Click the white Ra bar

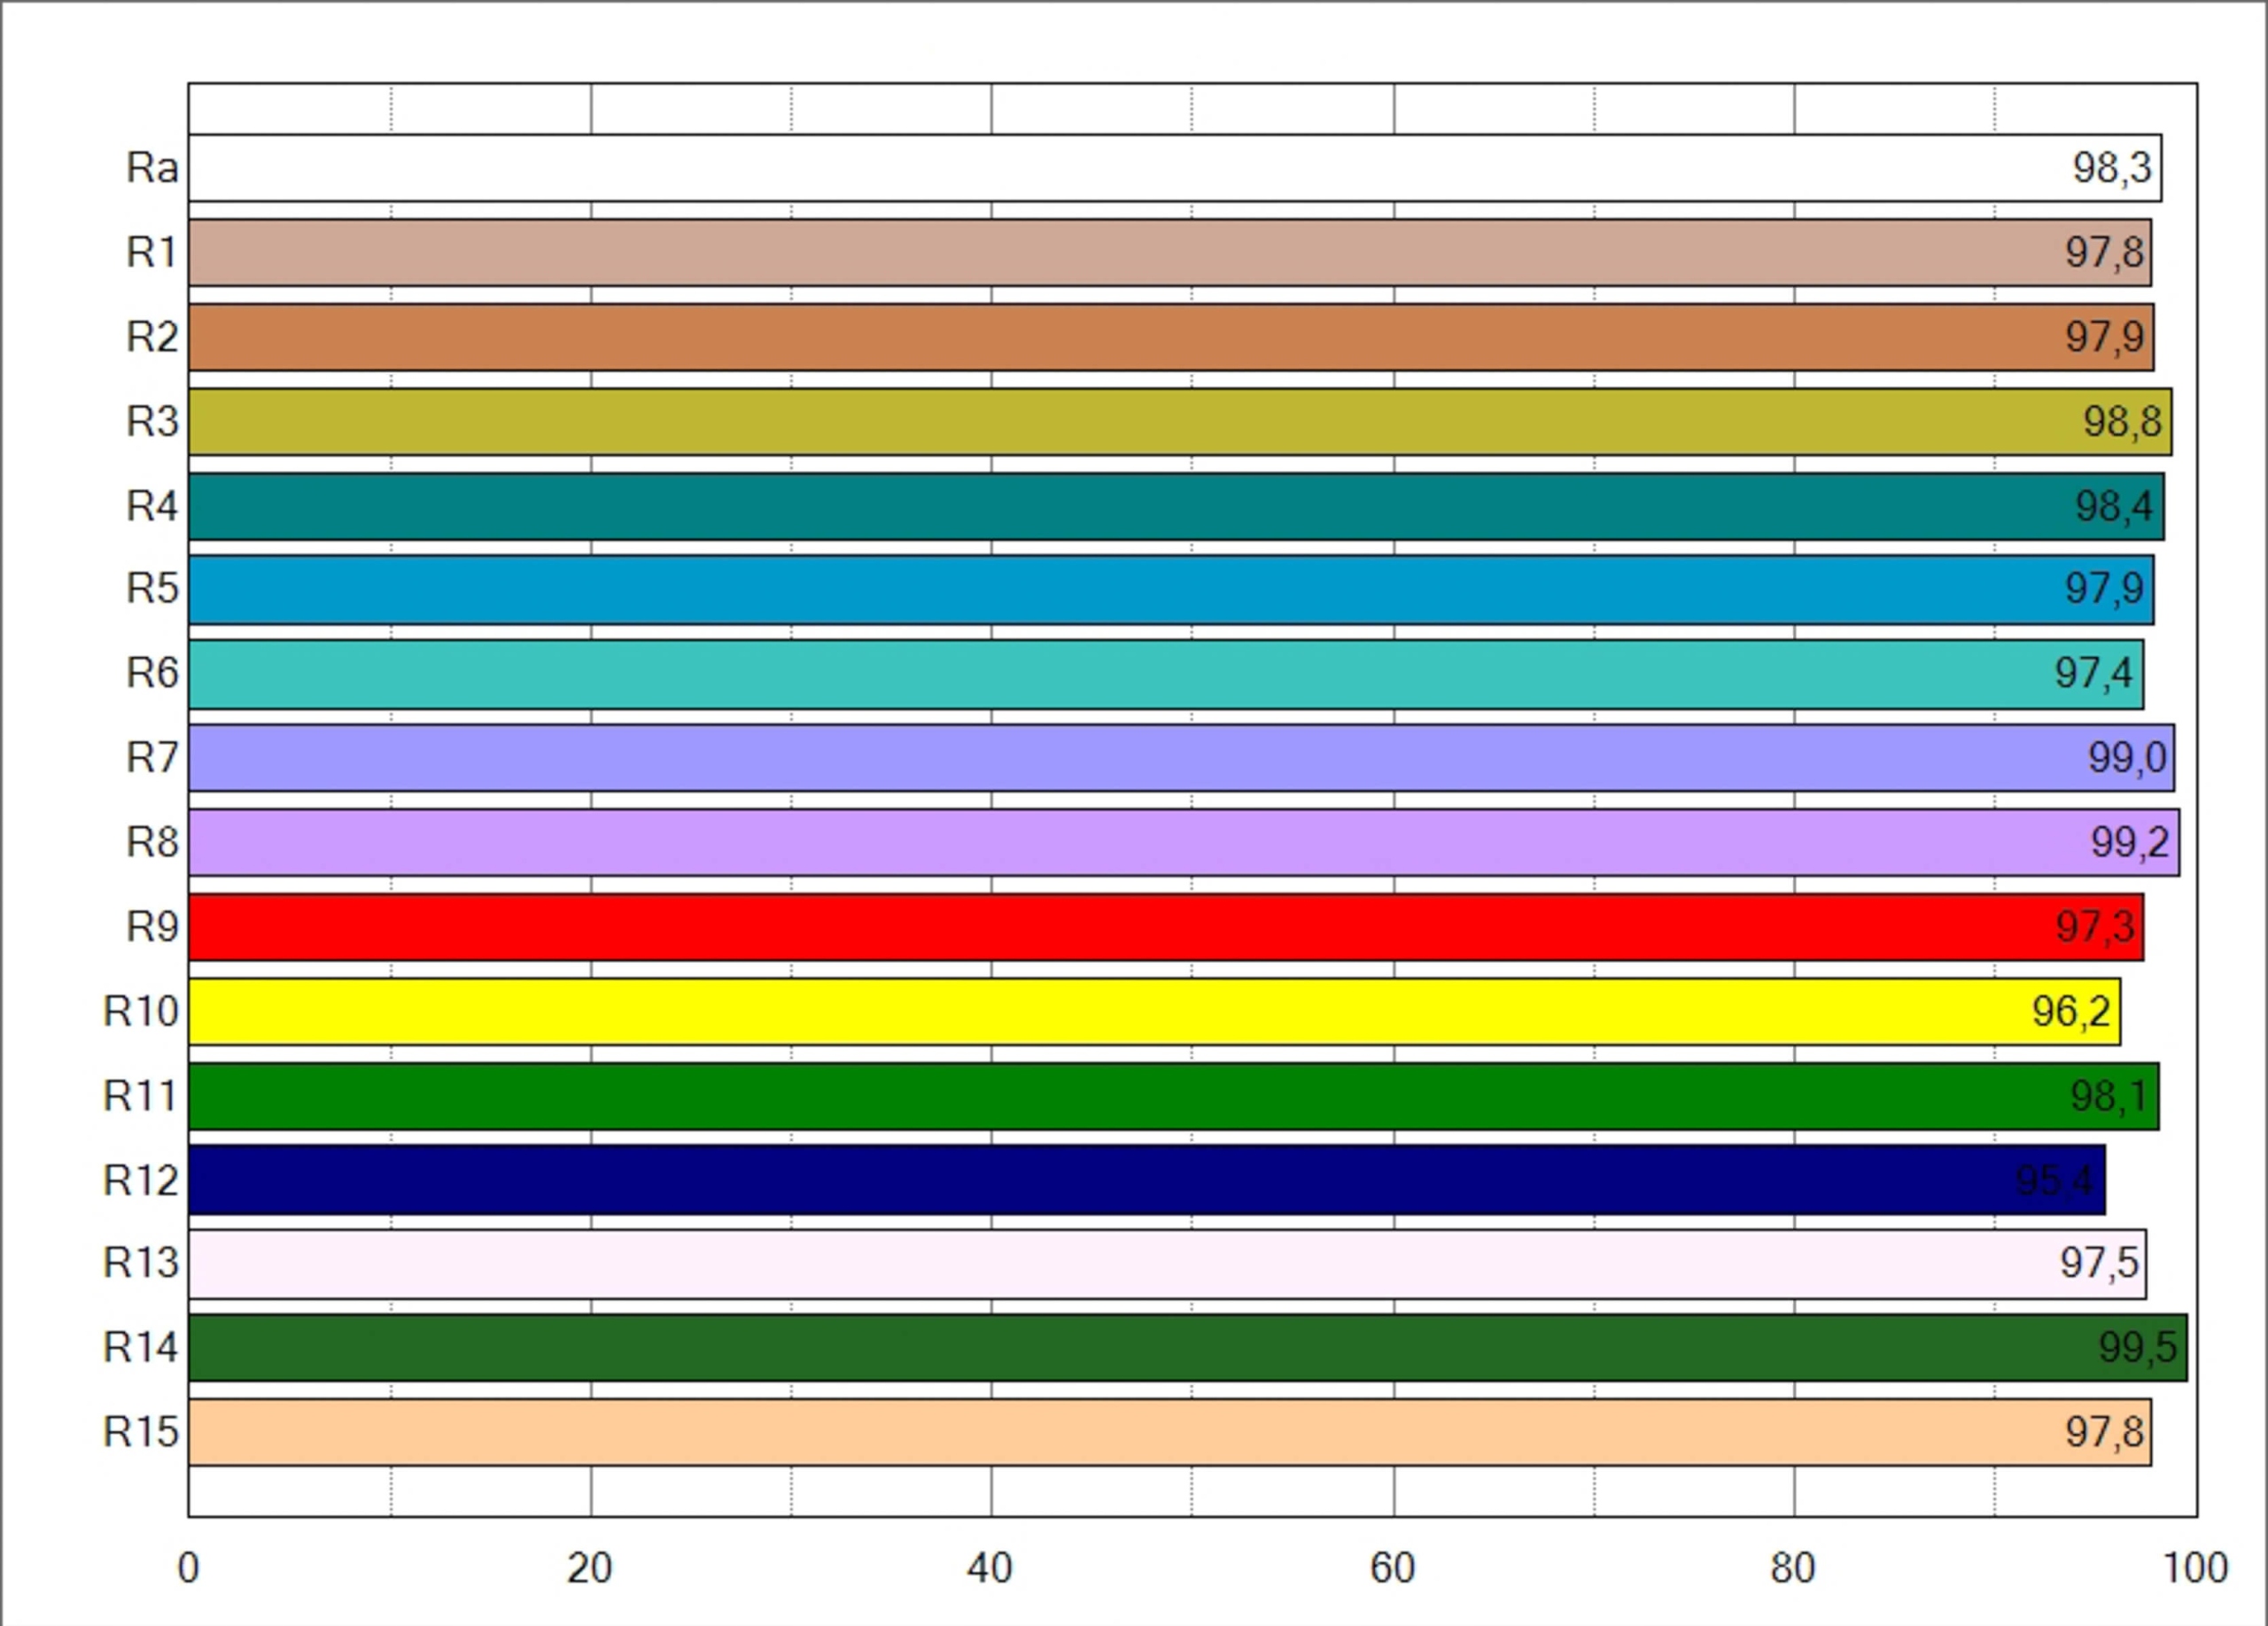coord(1174,168)
